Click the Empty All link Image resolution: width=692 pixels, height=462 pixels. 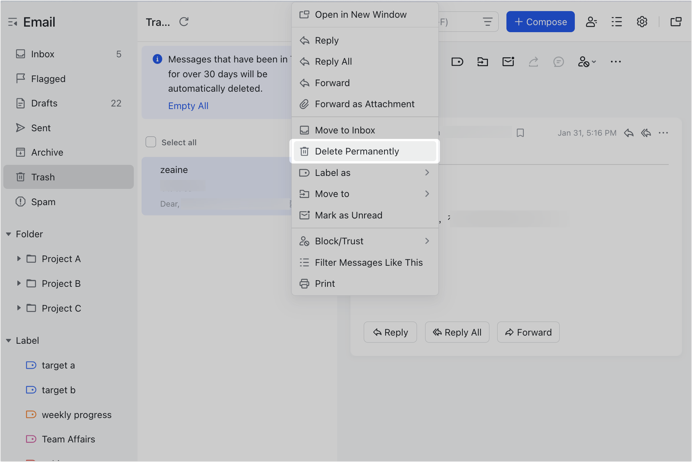pos(188,106)
